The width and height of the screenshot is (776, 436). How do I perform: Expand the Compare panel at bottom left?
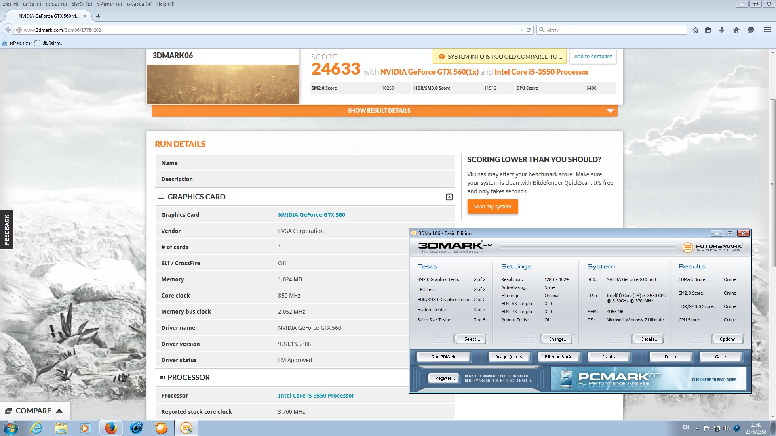[34, 411]
